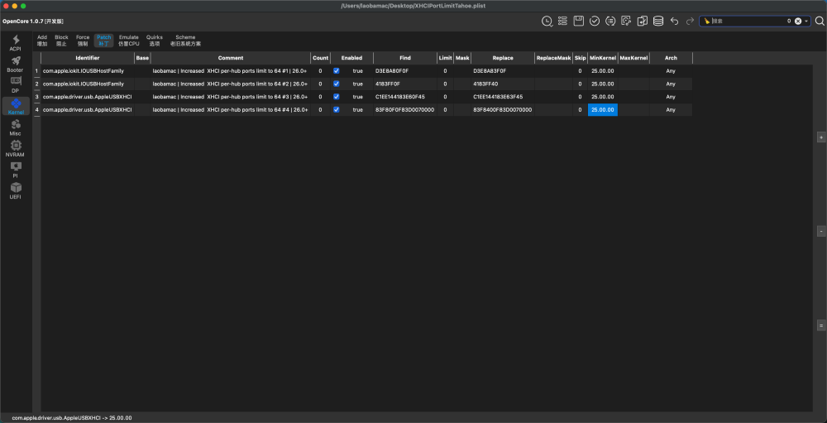The height and width of the screenshot is (423, 827).
Task: Select Find cell D3E8A80F0F
Action: (405, 70)
